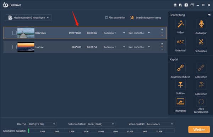This screenshot has width=213, height=137.
Task: Open Mediendatei(en) hinzufügen dropdown
Action: click(28, 17)
